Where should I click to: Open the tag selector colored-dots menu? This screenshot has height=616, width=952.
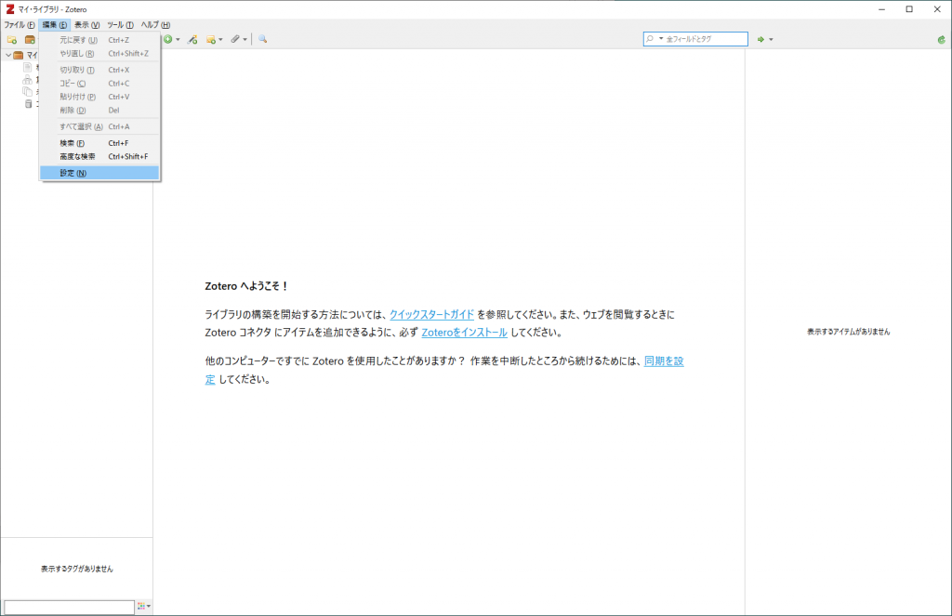[143, 606]
